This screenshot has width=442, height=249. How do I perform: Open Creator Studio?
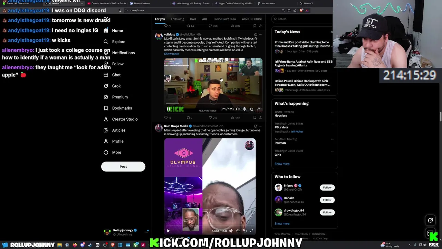(x=121, y=119)
